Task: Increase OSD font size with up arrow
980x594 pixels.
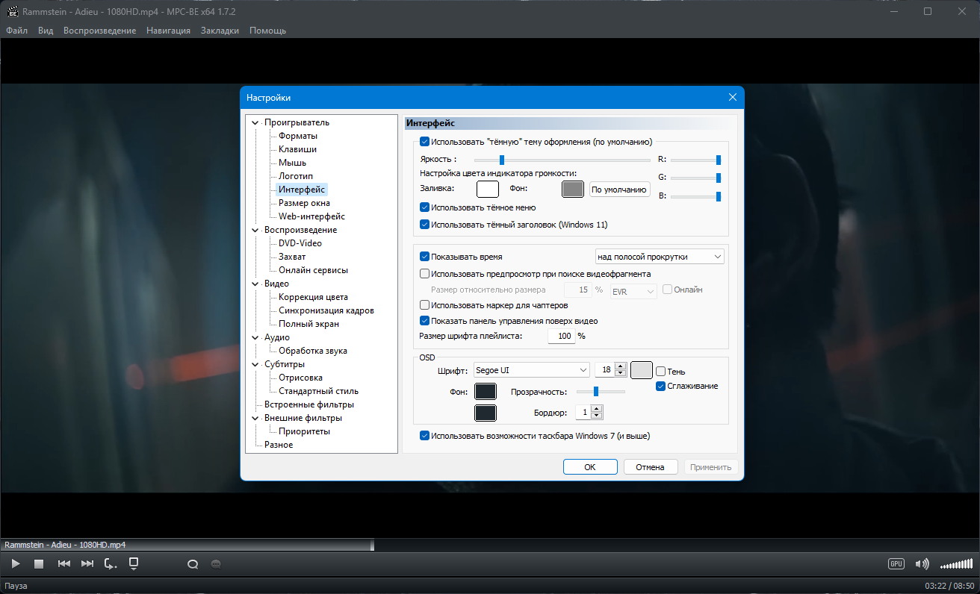Action: [621, 366]
